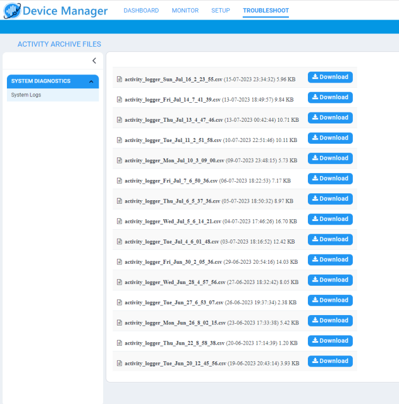Click the file icon for Mon_Jun_26_8_02_15.csv

pyautogui.click(x=119, y=323)
